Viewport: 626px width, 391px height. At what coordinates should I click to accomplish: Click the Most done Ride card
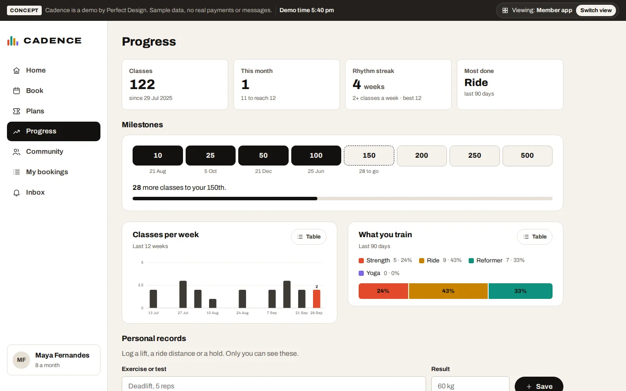tap(510, 85)
